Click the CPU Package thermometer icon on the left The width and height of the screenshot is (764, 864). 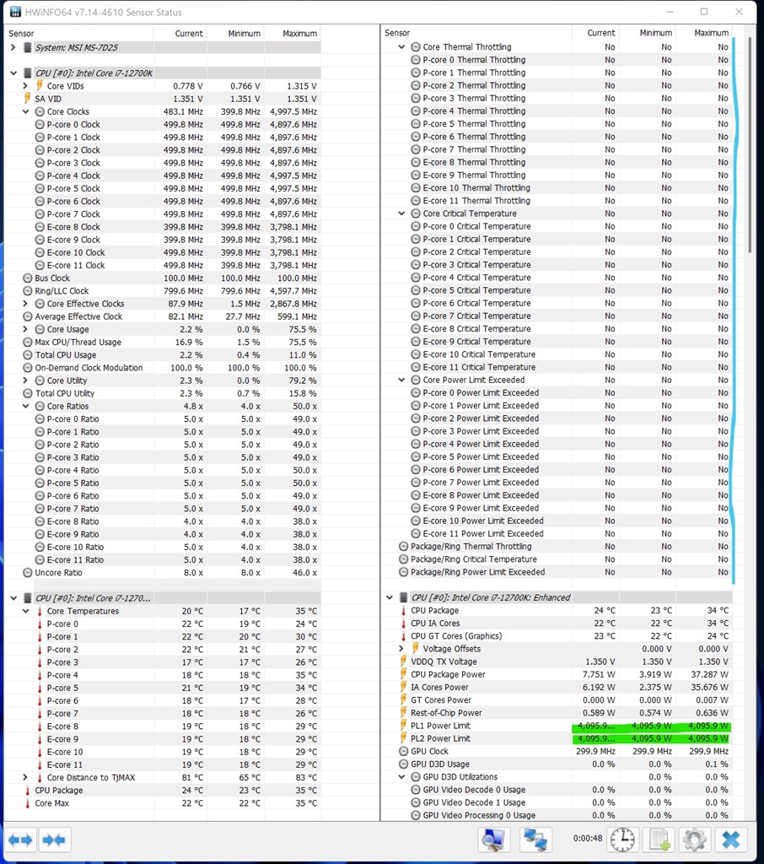pos(28,790)
